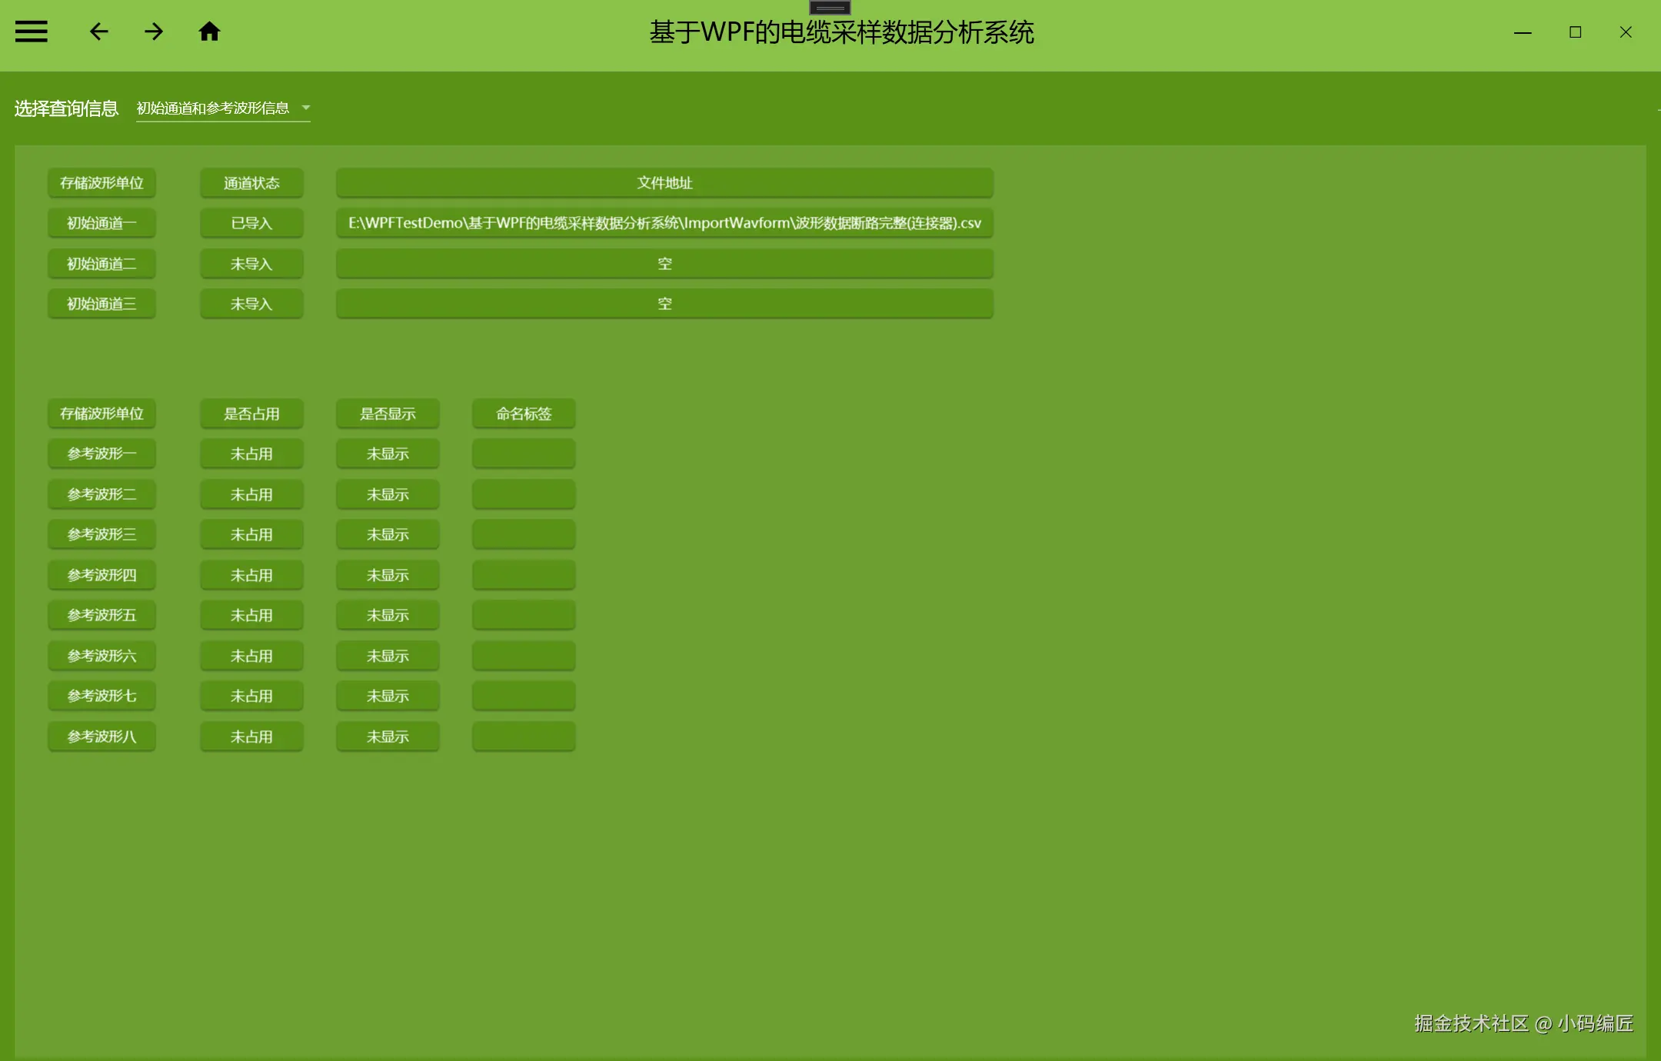Select the 参考波形四 button

coord(102,575)
